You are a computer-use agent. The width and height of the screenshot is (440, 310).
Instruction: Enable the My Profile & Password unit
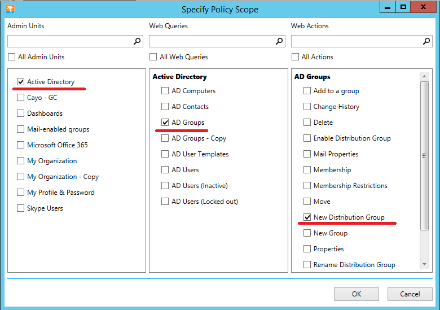coord(20,193)
